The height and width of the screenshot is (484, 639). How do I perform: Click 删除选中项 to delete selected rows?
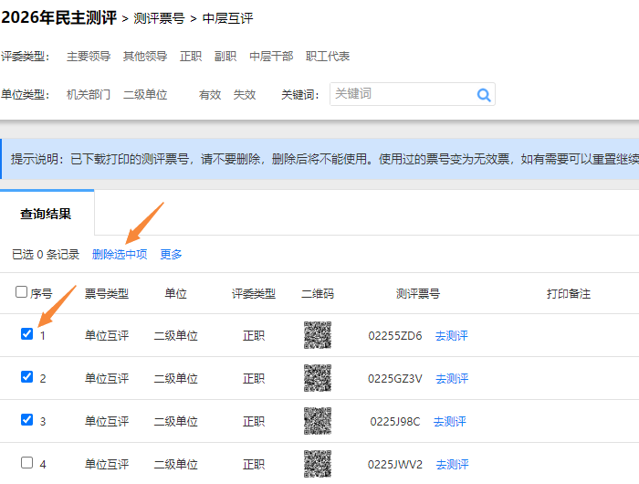coord(120,255)
